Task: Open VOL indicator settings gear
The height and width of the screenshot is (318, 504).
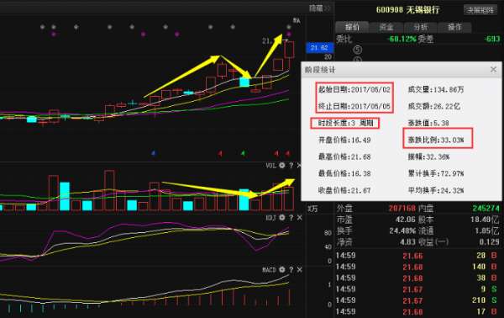Action: point(282,166)
